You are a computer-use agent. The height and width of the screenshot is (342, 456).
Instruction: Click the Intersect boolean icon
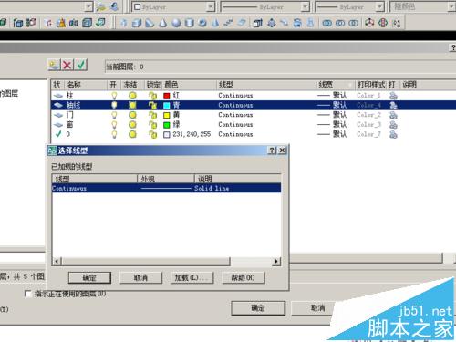click(353, 23)
